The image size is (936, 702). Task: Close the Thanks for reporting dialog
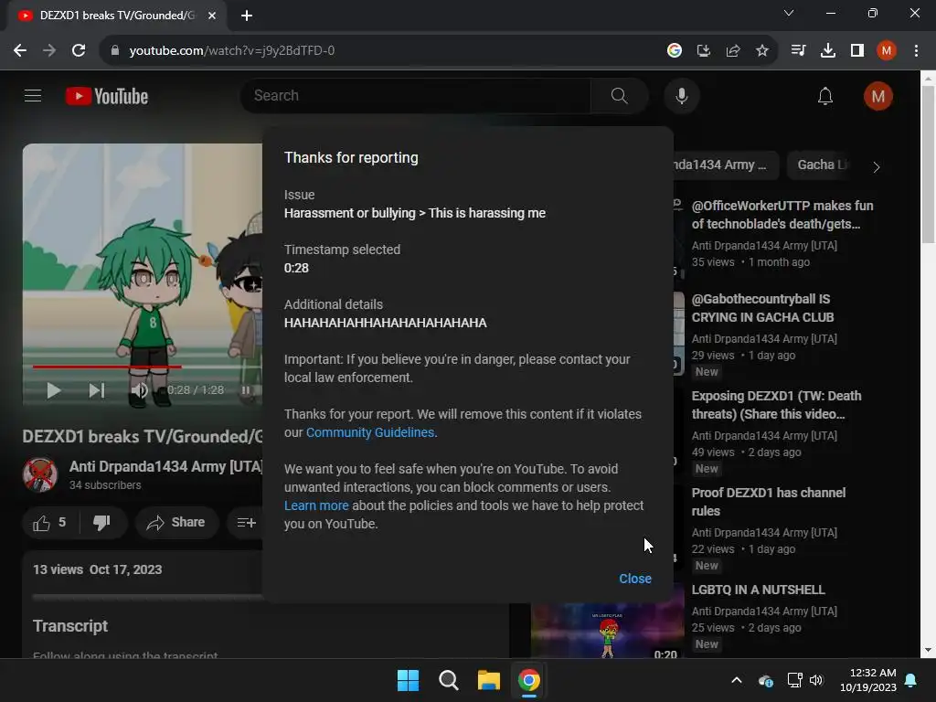point(635,579)
